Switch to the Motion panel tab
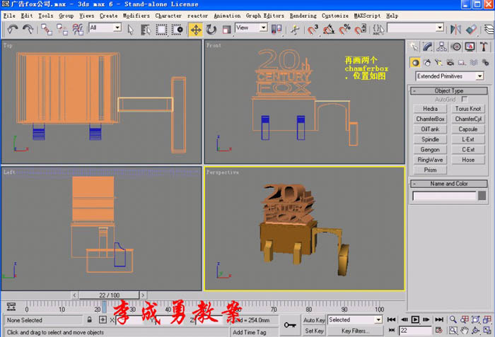The height and width of the screenshot is (337, 495). (x=455, y=47)
